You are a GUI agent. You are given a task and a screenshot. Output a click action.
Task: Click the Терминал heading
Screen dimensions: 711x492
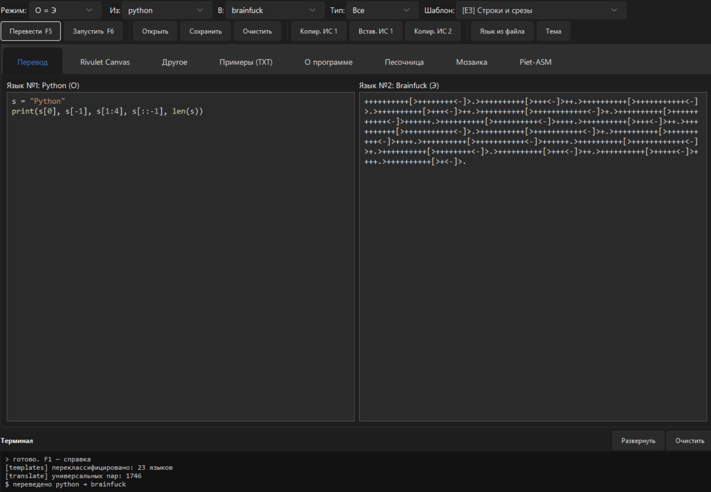point(17,441)
